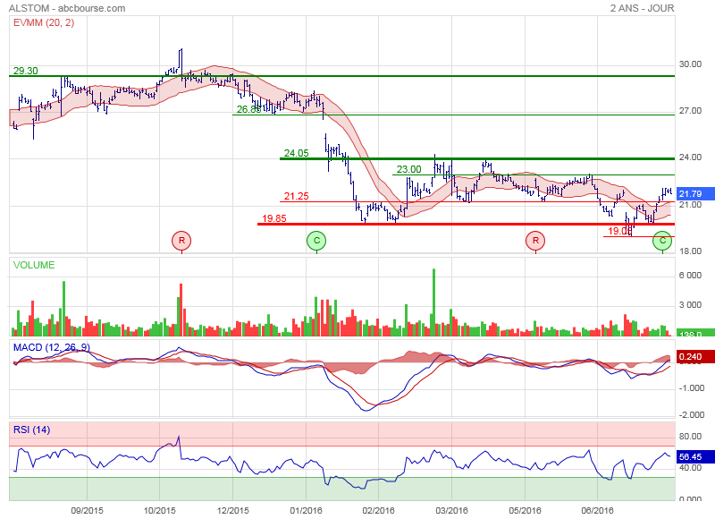
Task: Select the 01/2016 date axis label
Action: click(306, 510)
